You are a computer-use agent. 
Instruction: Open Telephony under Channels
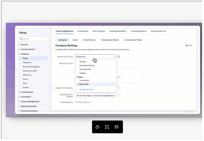(x=27, y=63)
